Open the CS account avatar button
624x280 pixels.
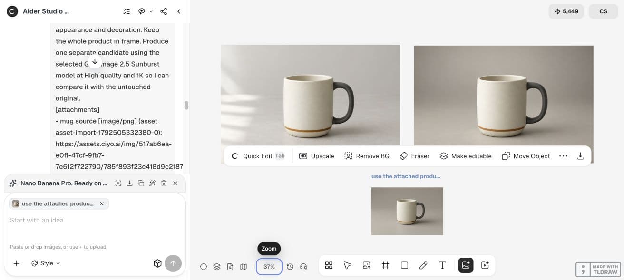(x=604, y=11)
